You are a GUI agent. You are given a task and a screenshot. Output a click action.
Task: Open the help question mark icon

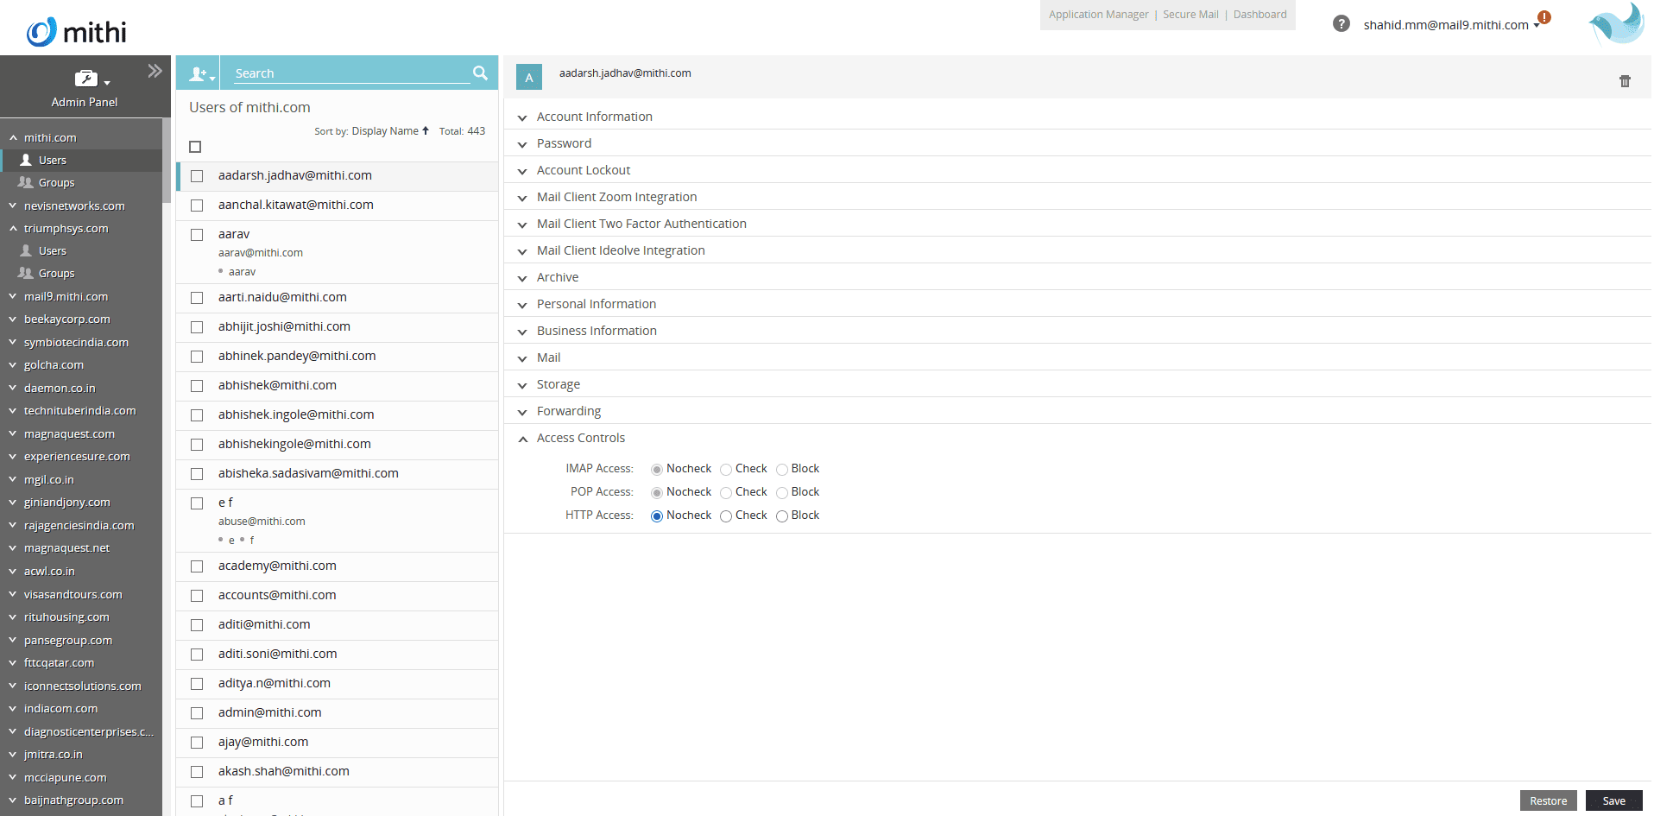[x=1341, y=24]
